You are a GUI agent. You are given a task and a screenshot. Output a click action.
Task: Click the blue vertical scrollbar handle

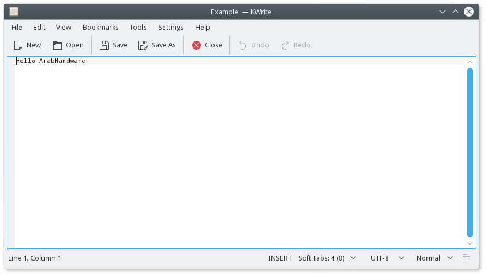(470, 152)
